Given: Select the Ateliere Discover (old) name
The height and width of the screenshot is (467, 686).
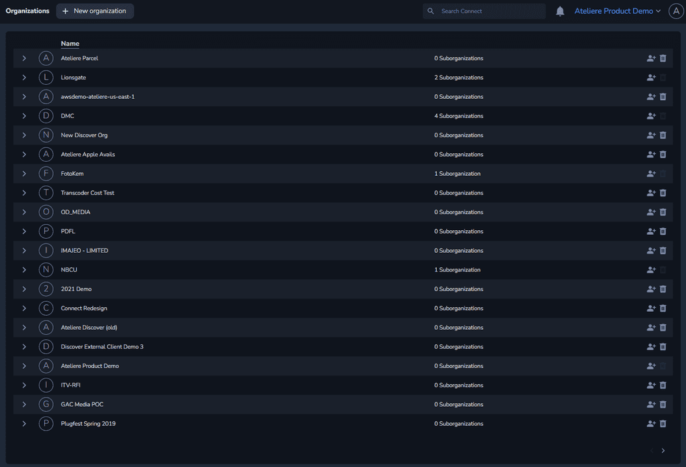Looking at the screenshot, I should pos(89,328).
